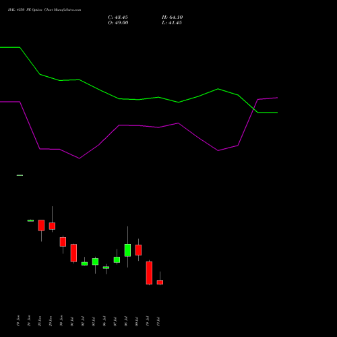Click the 30 Jun date axis label
This screenshot has width=337, height=337.
tap(61, 321)
